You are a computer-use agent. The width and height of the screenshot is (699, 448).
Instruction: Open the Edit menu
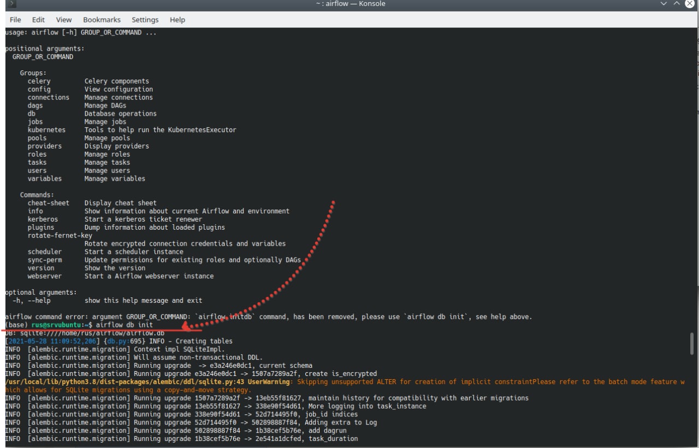pyautogui.click(x=38, y=20)
